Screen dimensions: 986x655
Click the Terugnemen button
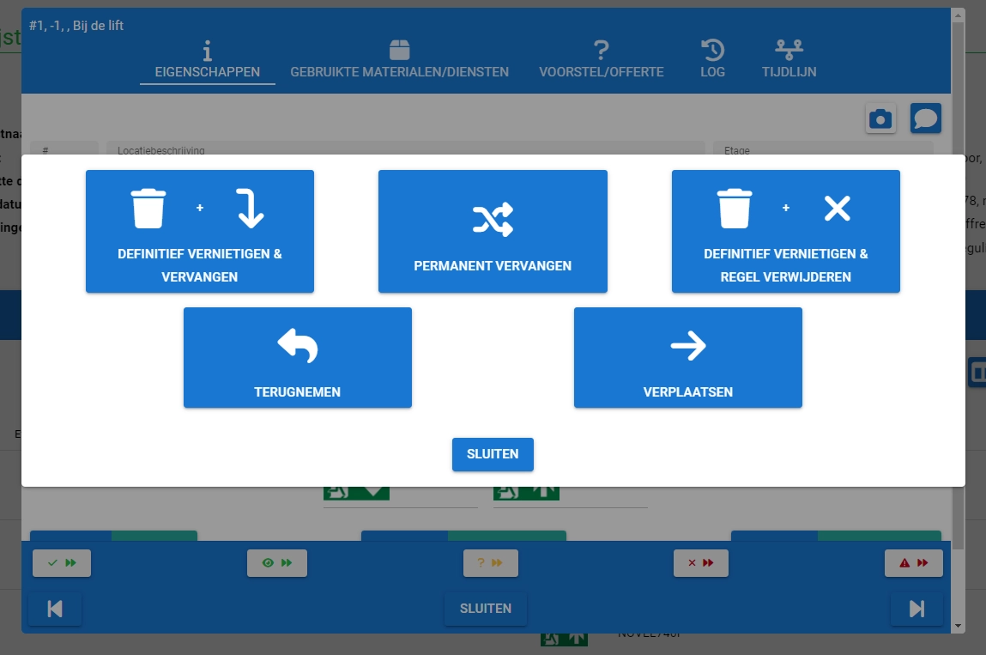(297, 357)
